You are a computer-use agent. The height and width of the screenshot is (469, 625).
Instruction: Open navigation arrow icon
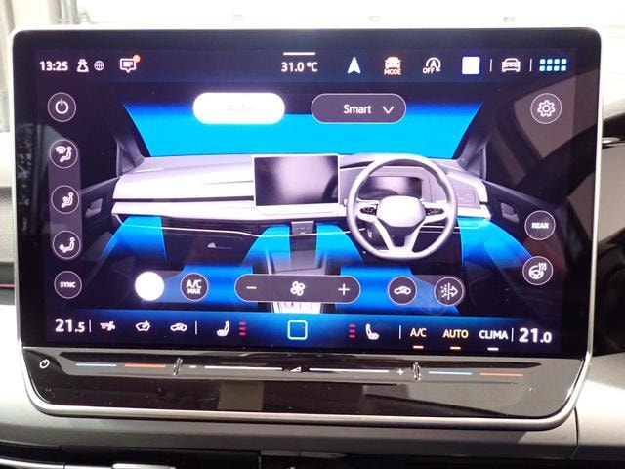coord(354,65)
